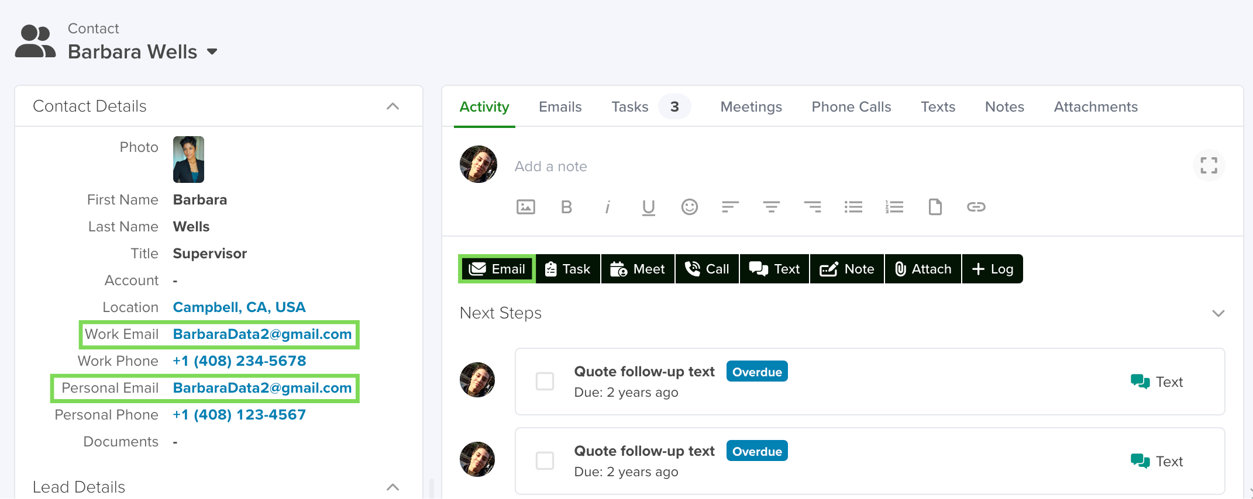1253x499 pixels.
Task: Open the Tasks tab
Action: 630,107
